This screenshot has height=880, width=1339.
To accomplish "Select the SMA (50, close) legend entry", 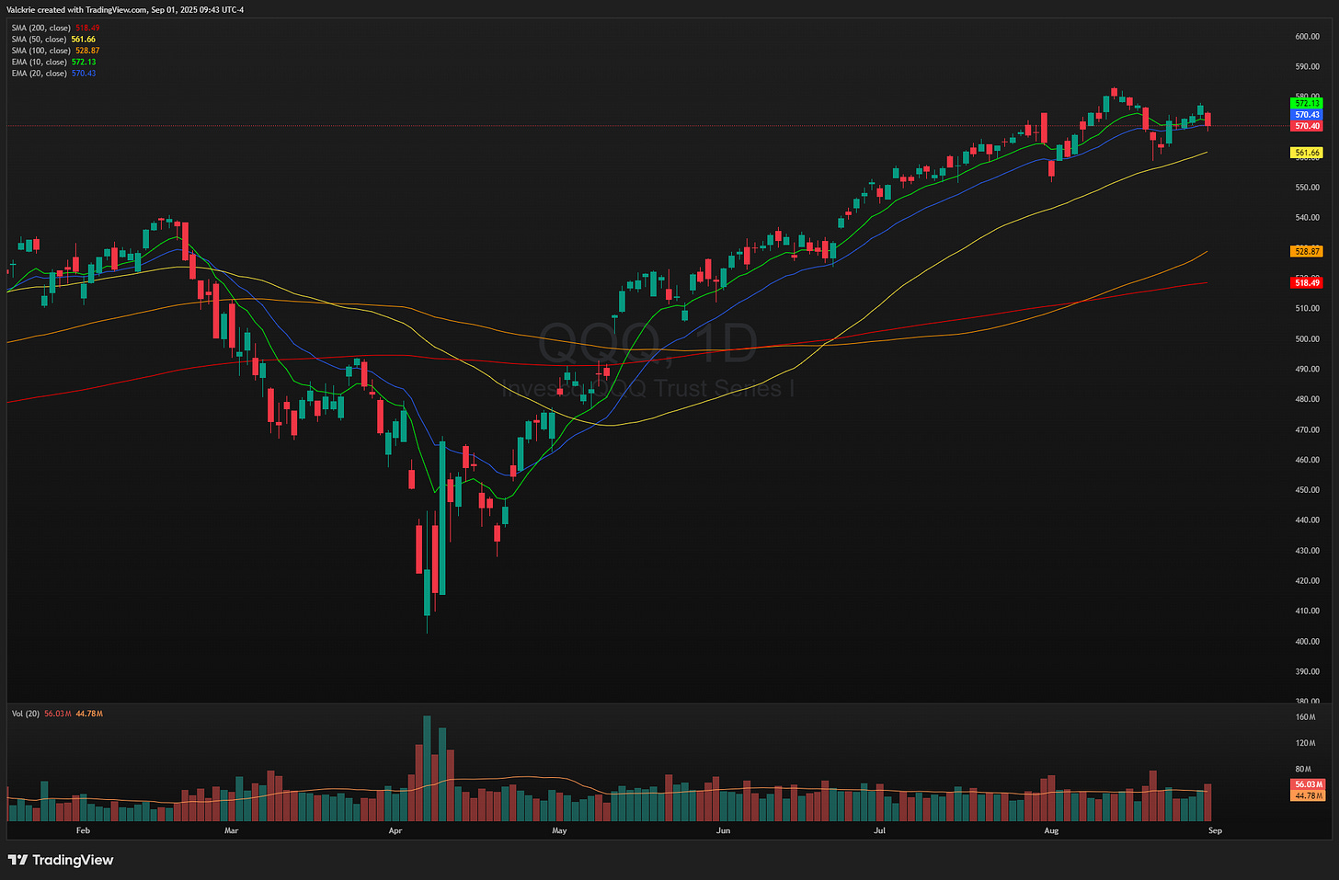I will tap(53, 40).
